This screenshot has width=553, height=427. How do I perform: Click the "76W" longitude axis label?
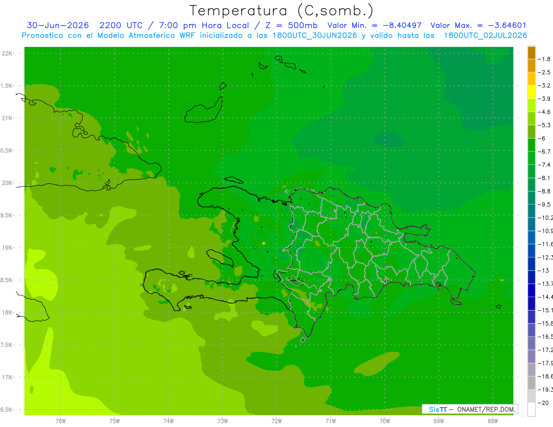60,421
